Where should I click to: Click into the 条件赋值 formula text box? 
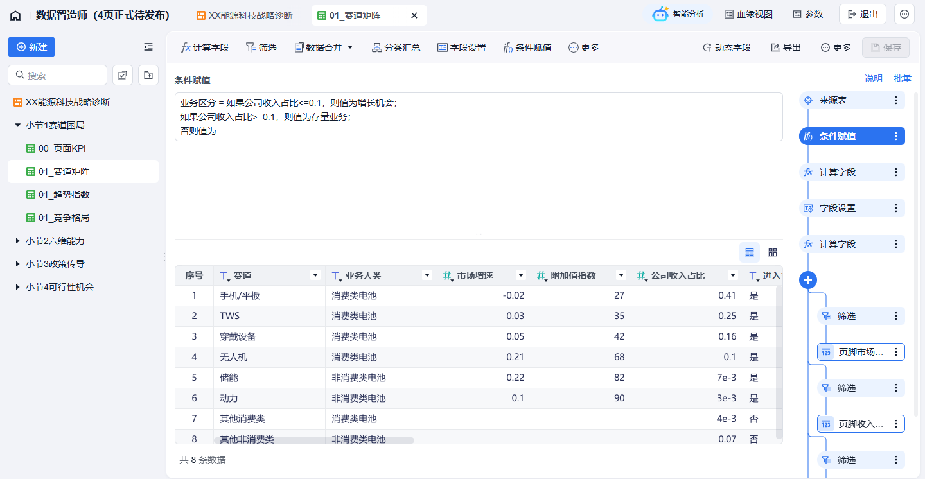coord(479,117)
